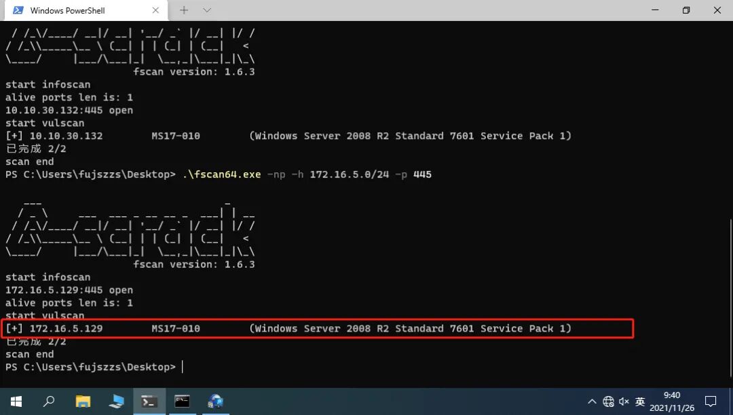Open the remote desktop taskbar app
The width and height of the screenshot is (733, 415).
pos(116,401)
